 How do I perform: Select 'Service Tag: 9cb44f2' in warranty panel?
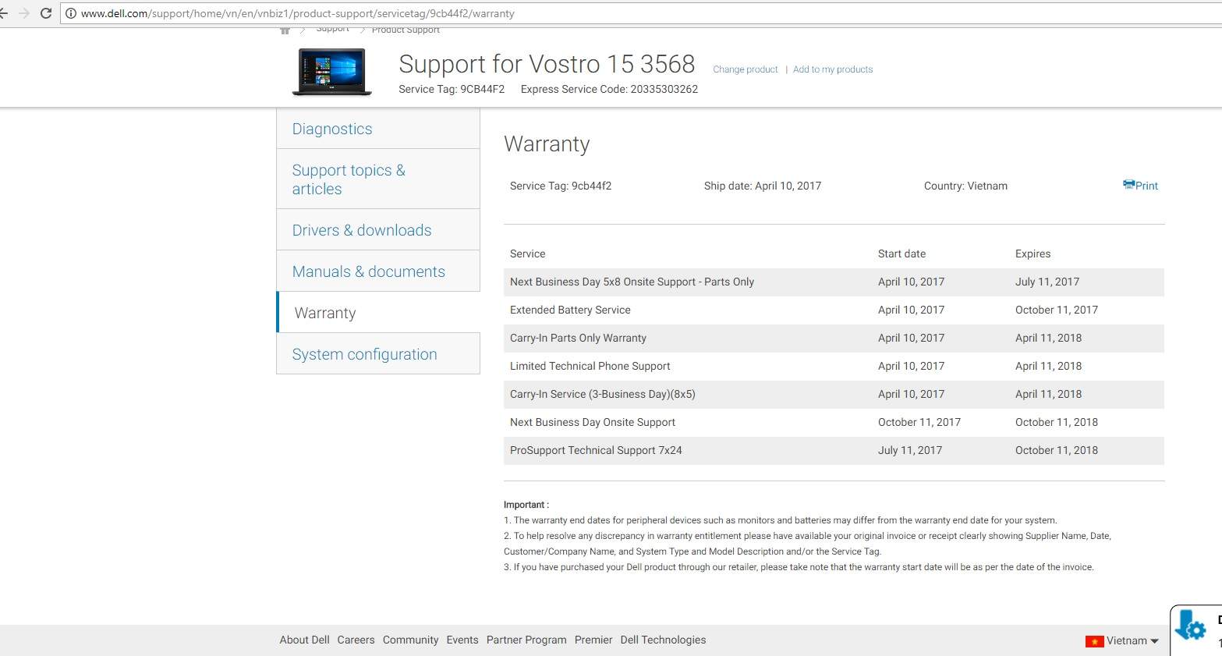coord(561,186)
